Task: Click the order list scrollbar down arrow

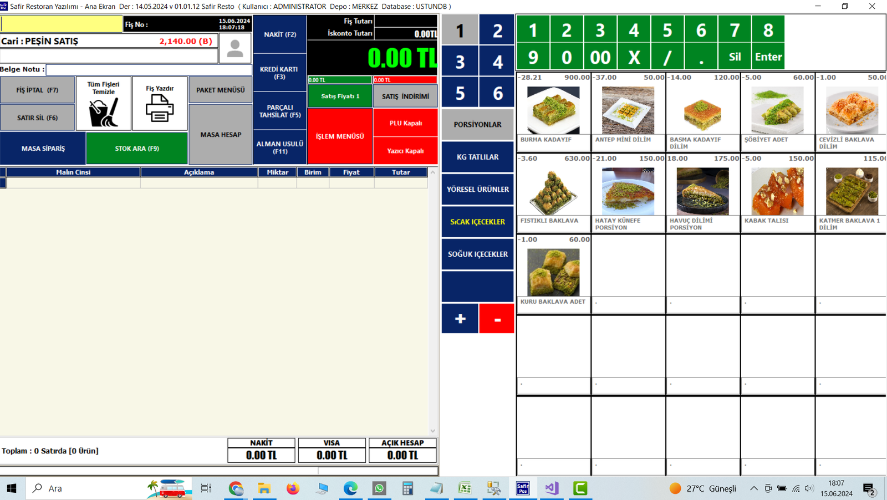Action: pos(433,431)
